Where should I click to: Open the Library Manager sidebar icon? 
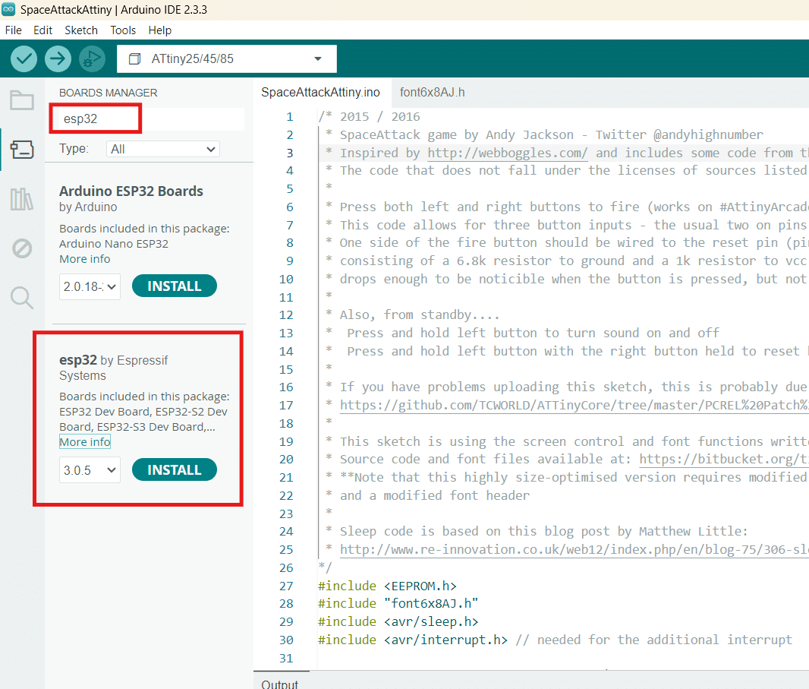coord(22,199)
